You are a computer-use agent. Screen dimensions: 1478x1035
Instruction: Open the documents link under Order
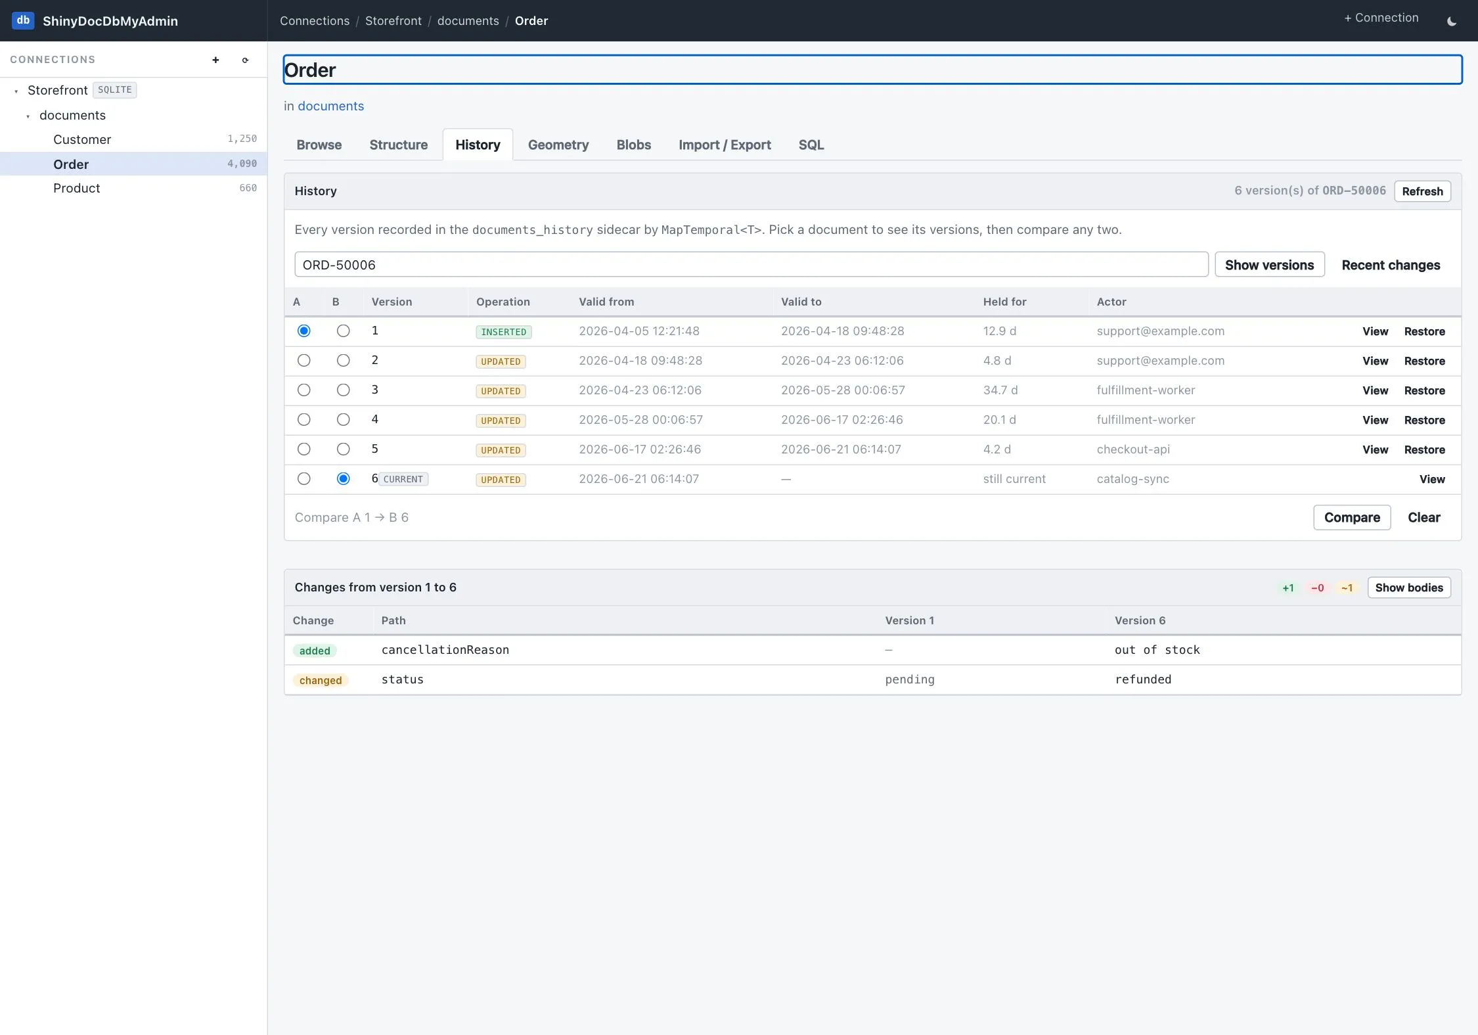(330, 106)
